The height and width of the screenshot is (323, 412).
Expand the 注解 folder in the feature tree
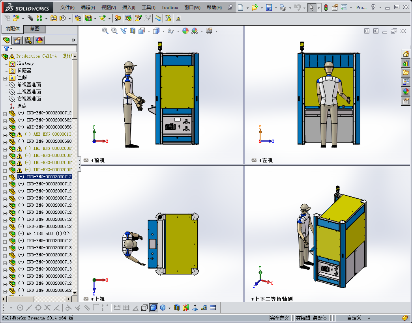tap(5, 78)
